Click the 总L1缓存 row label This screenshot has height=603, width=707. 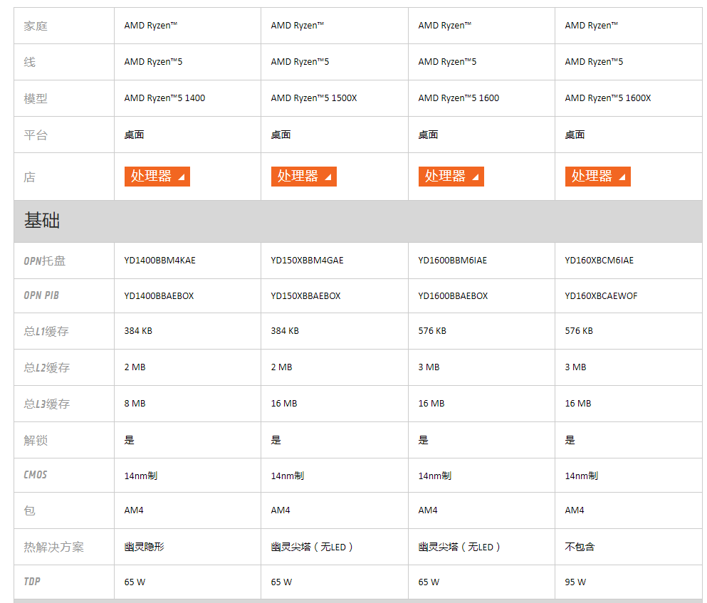46,332
